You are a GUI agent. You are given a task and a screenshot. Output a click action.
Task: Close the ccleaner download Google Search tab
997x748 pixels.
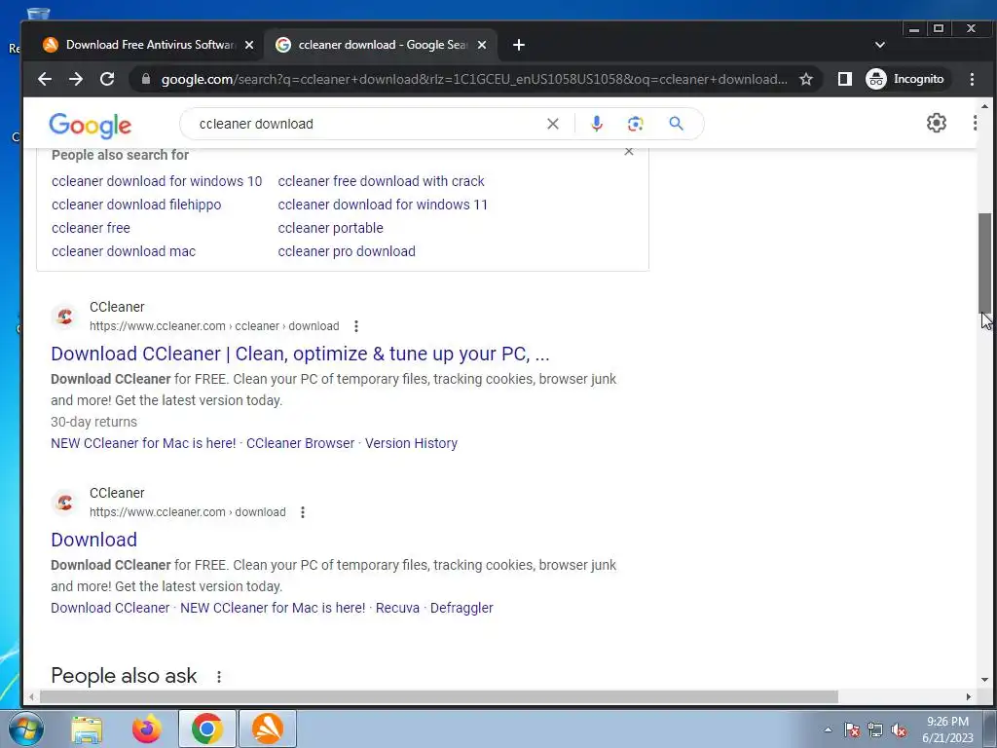(x=482, y=45)
